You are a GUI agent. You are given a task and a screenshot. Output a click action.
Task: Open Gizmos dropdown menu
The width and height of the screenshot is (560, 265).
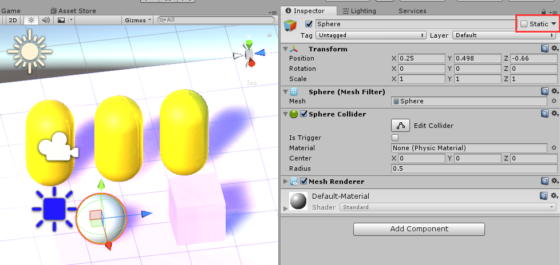(x=138, y=21)
